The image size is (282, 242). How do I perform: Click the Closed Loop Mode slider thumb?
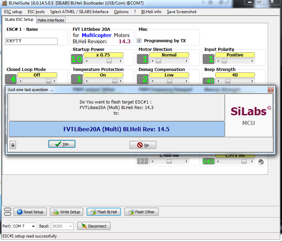(49, 81)
